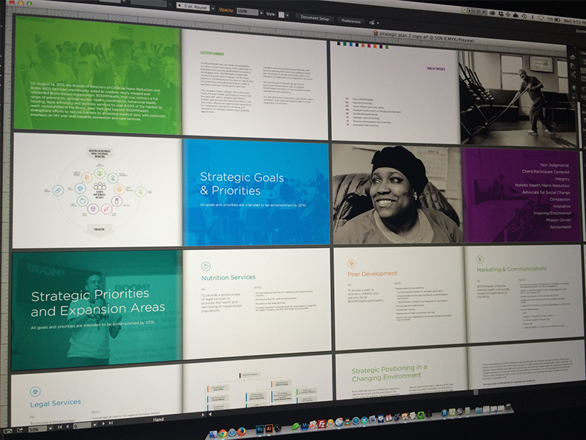
Task: Click the Wi-Fi icon in menu bar
Action: click(541, 18)
